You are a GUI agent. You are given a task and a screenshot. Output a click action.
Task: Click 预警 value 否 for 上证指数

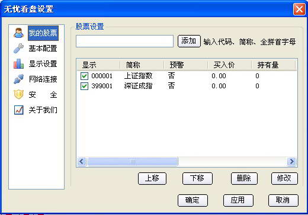click(x=171, y=76)
